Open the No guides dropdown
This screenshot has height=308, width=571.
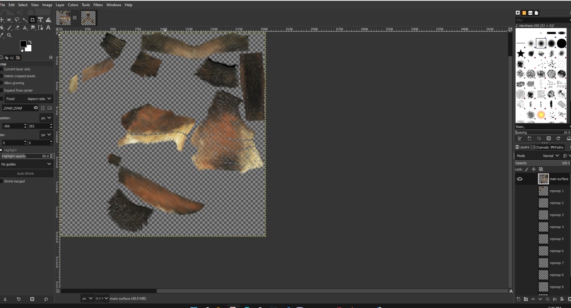tap(26, 164)
